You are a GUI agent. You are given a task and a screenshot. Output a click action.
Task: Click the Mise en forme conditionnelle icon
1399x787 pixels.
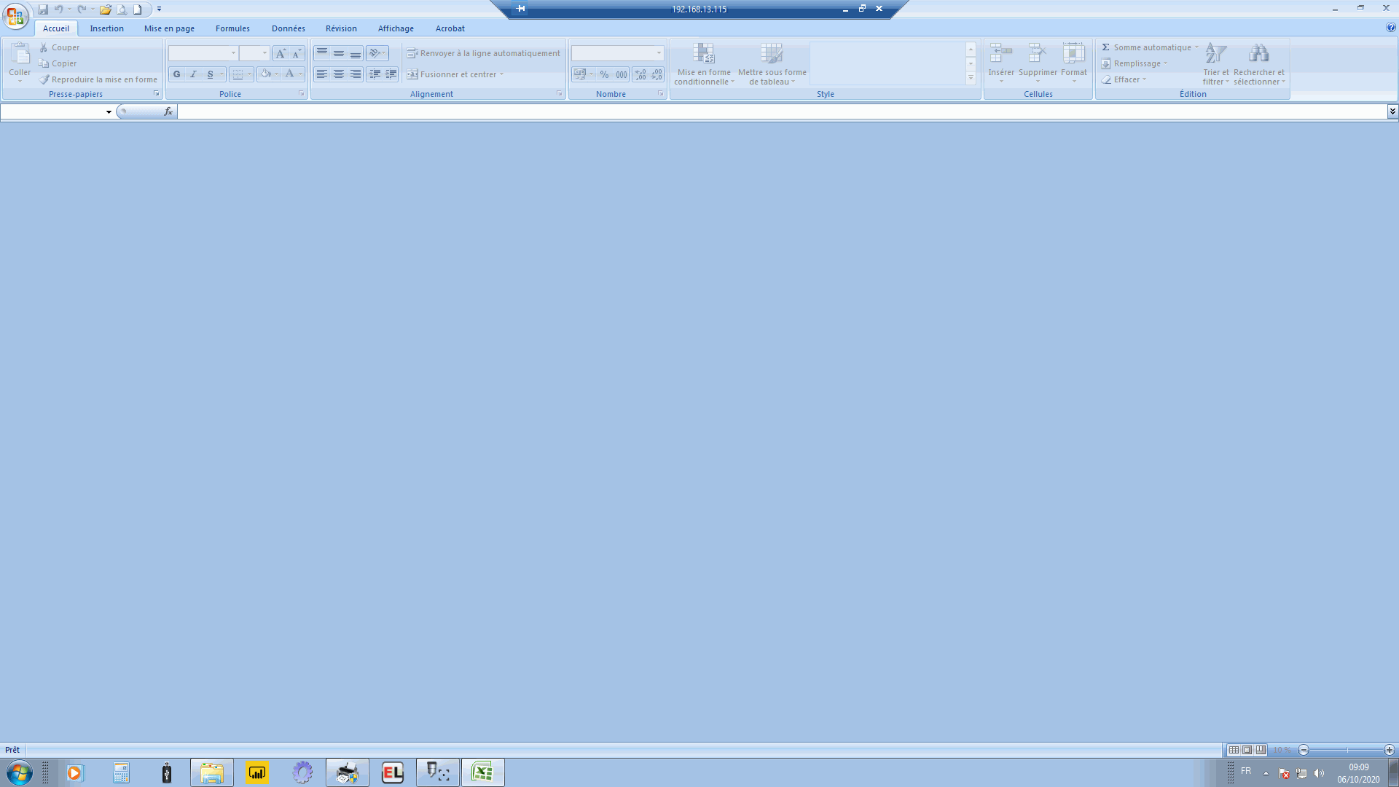pyautogui.click(x=703, y=54)
